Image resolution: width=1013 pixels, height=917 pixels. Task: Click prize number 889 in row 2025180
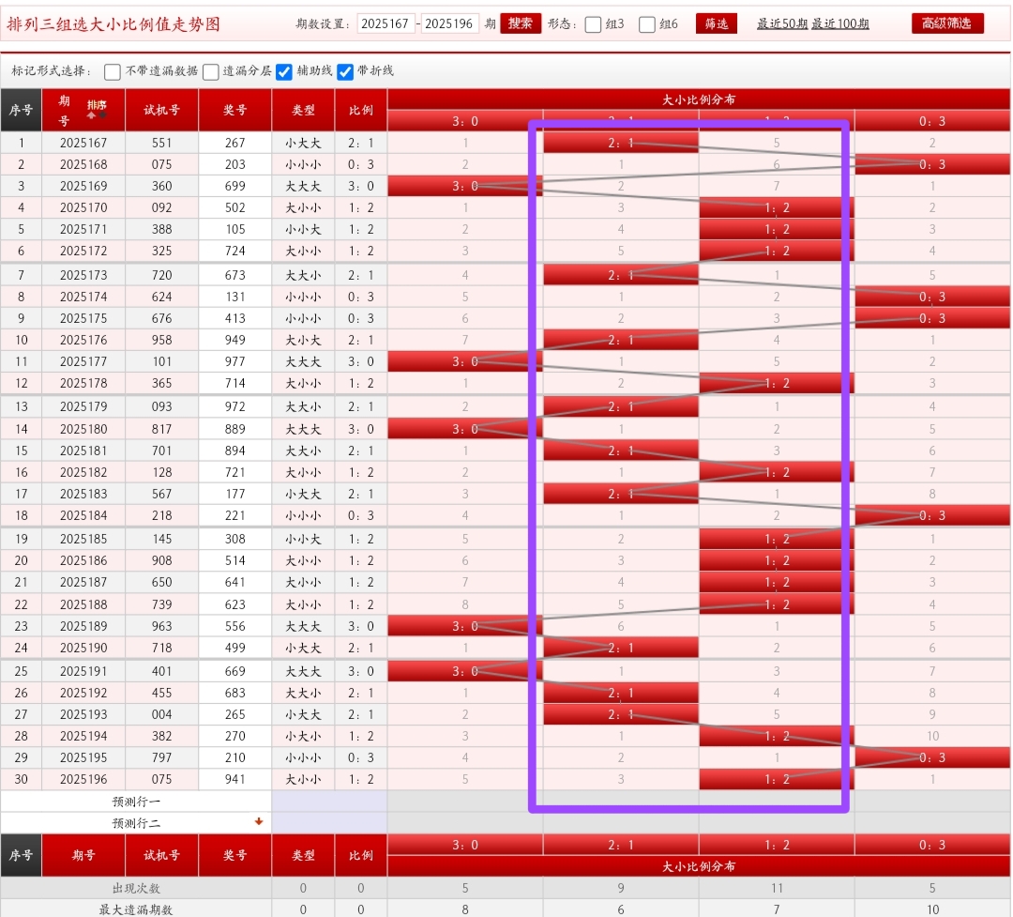[x=235, y=429]
